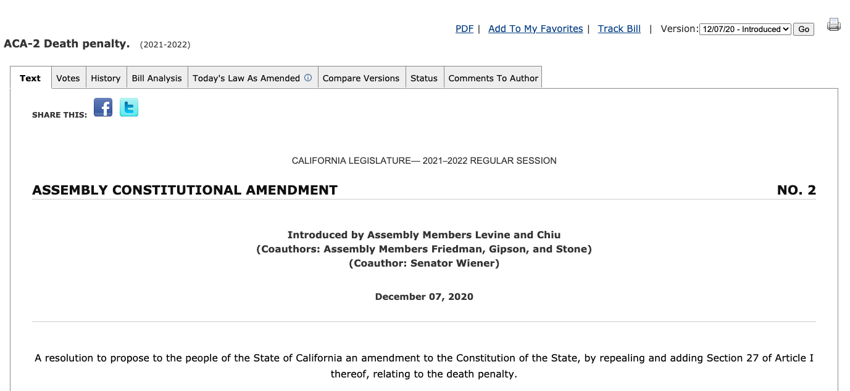The width and height of the screenshot is (850, 391).
Task: Share the bill on Facebook
Action: coord(103,108)
